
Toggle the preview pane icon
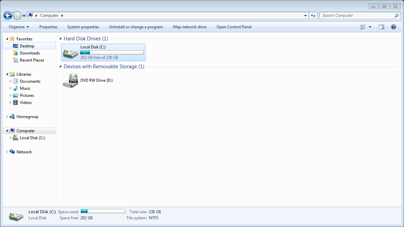tap(381, 27)
